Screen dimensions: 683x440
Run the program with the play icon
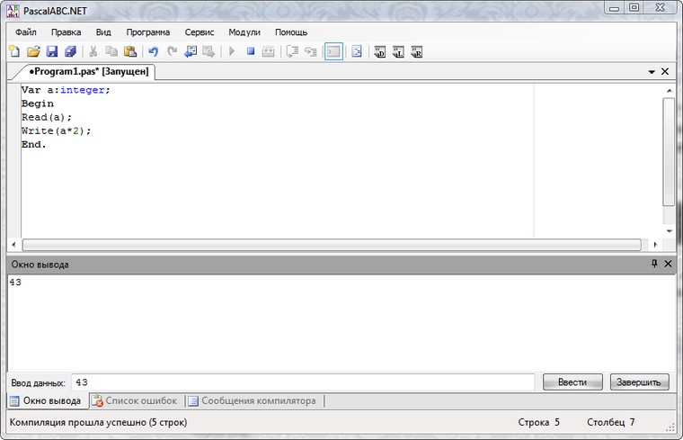(232, 51)
